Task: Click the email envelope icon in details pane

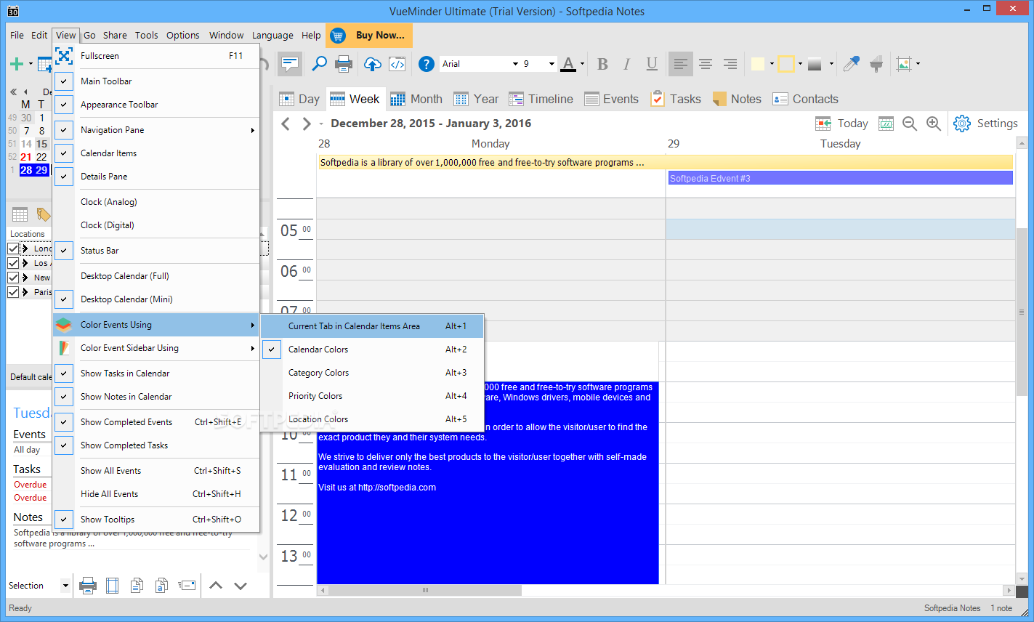Action: pyautogui.click(x=187, y=586)
